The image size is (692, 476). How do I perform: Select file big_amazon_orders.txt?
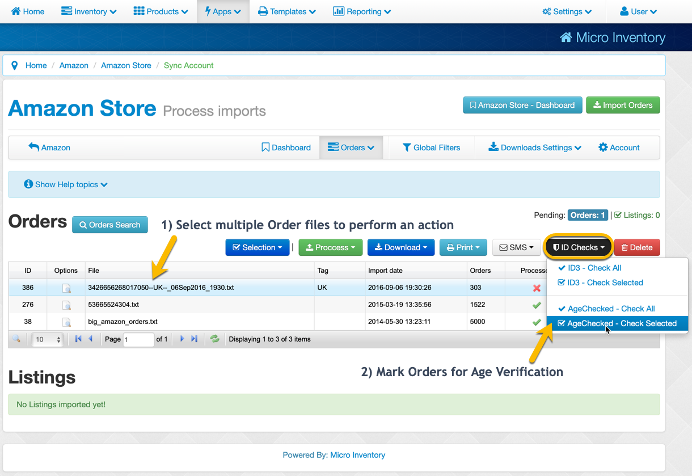[123, 322]
